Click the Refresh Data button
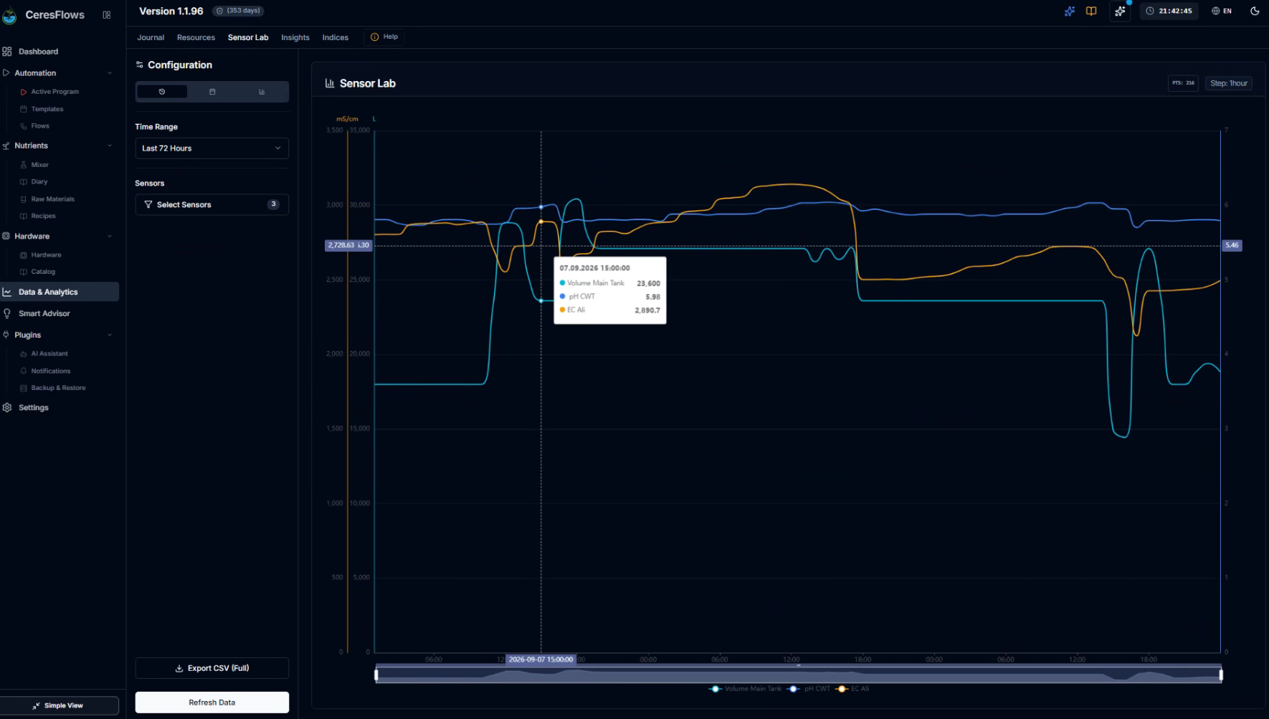 (212, 703)
